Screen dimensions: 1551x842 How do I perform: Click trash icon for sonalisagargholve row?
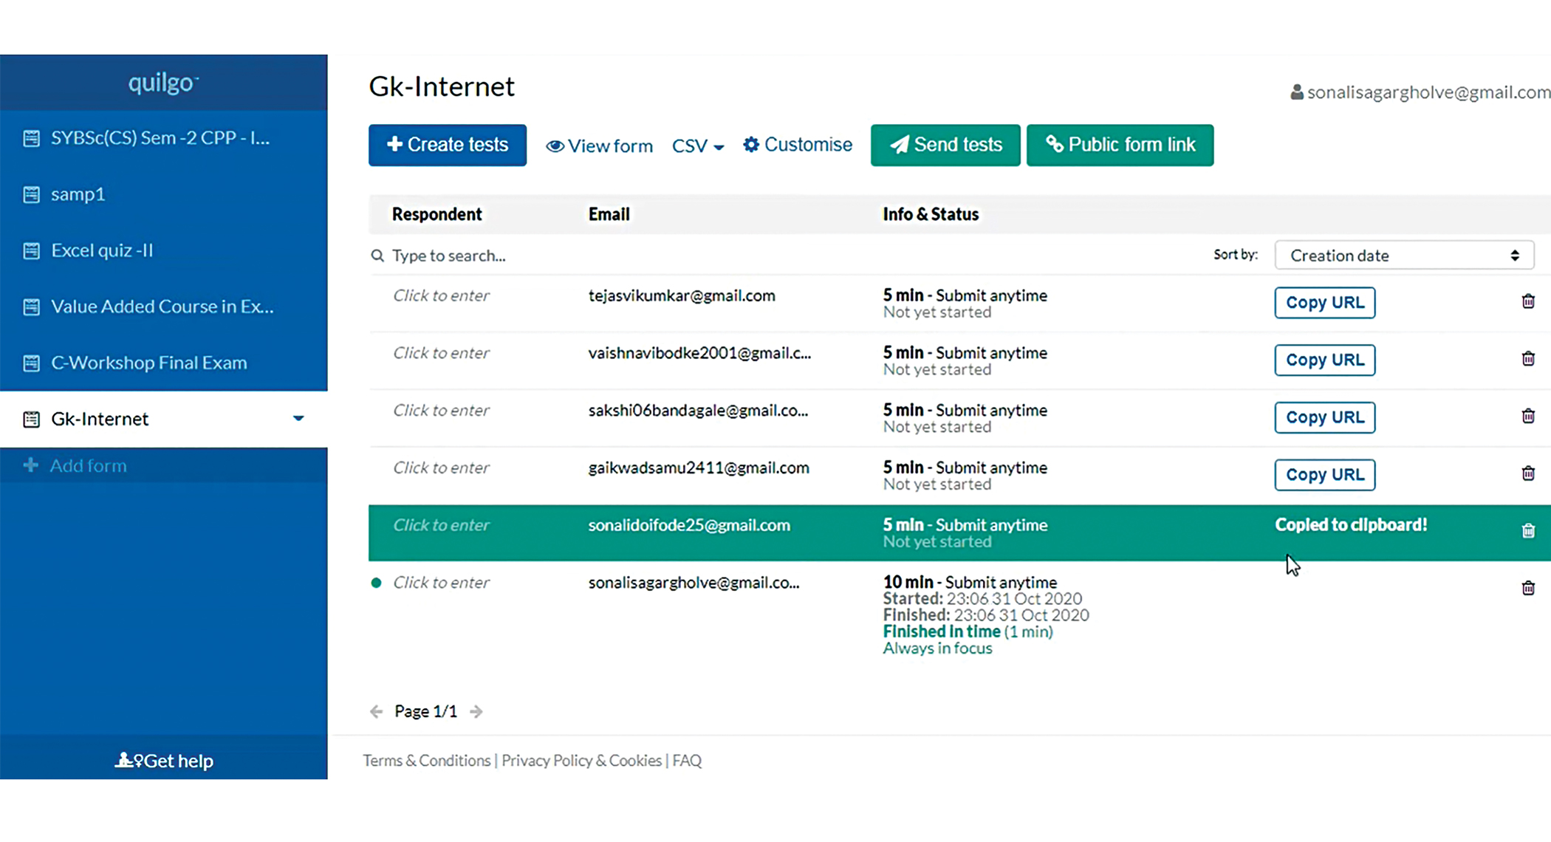(x=1528, y=588)
